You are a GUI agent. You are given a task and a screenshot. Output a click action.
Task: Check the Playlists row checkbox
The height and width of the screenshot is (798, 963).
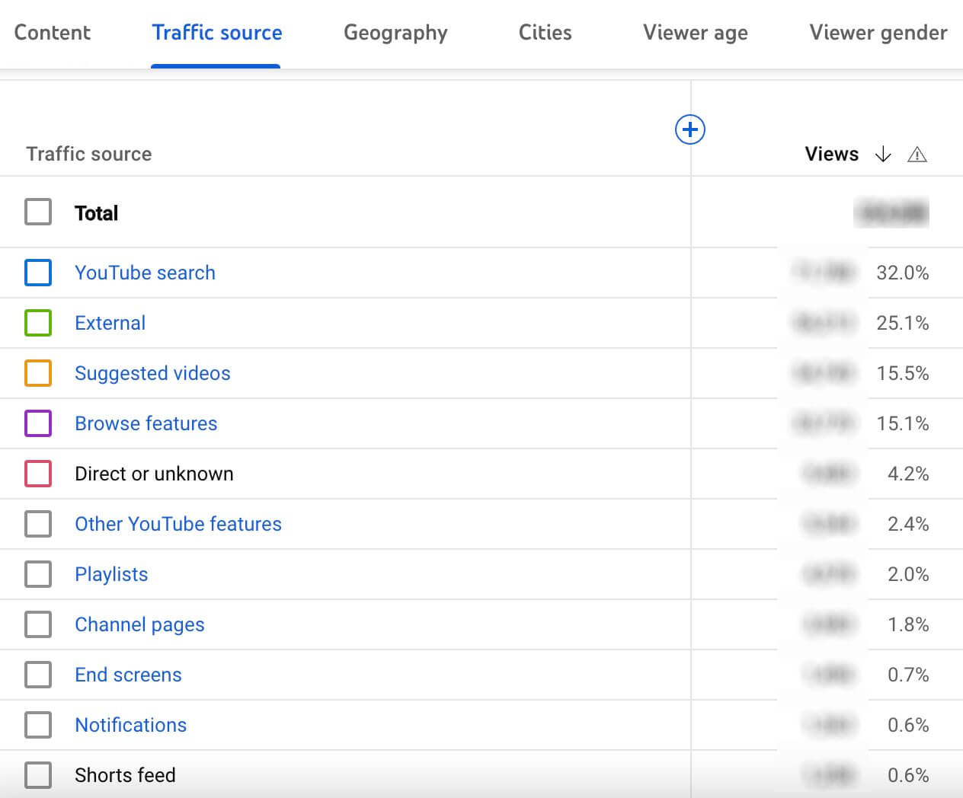click(38, 574)
